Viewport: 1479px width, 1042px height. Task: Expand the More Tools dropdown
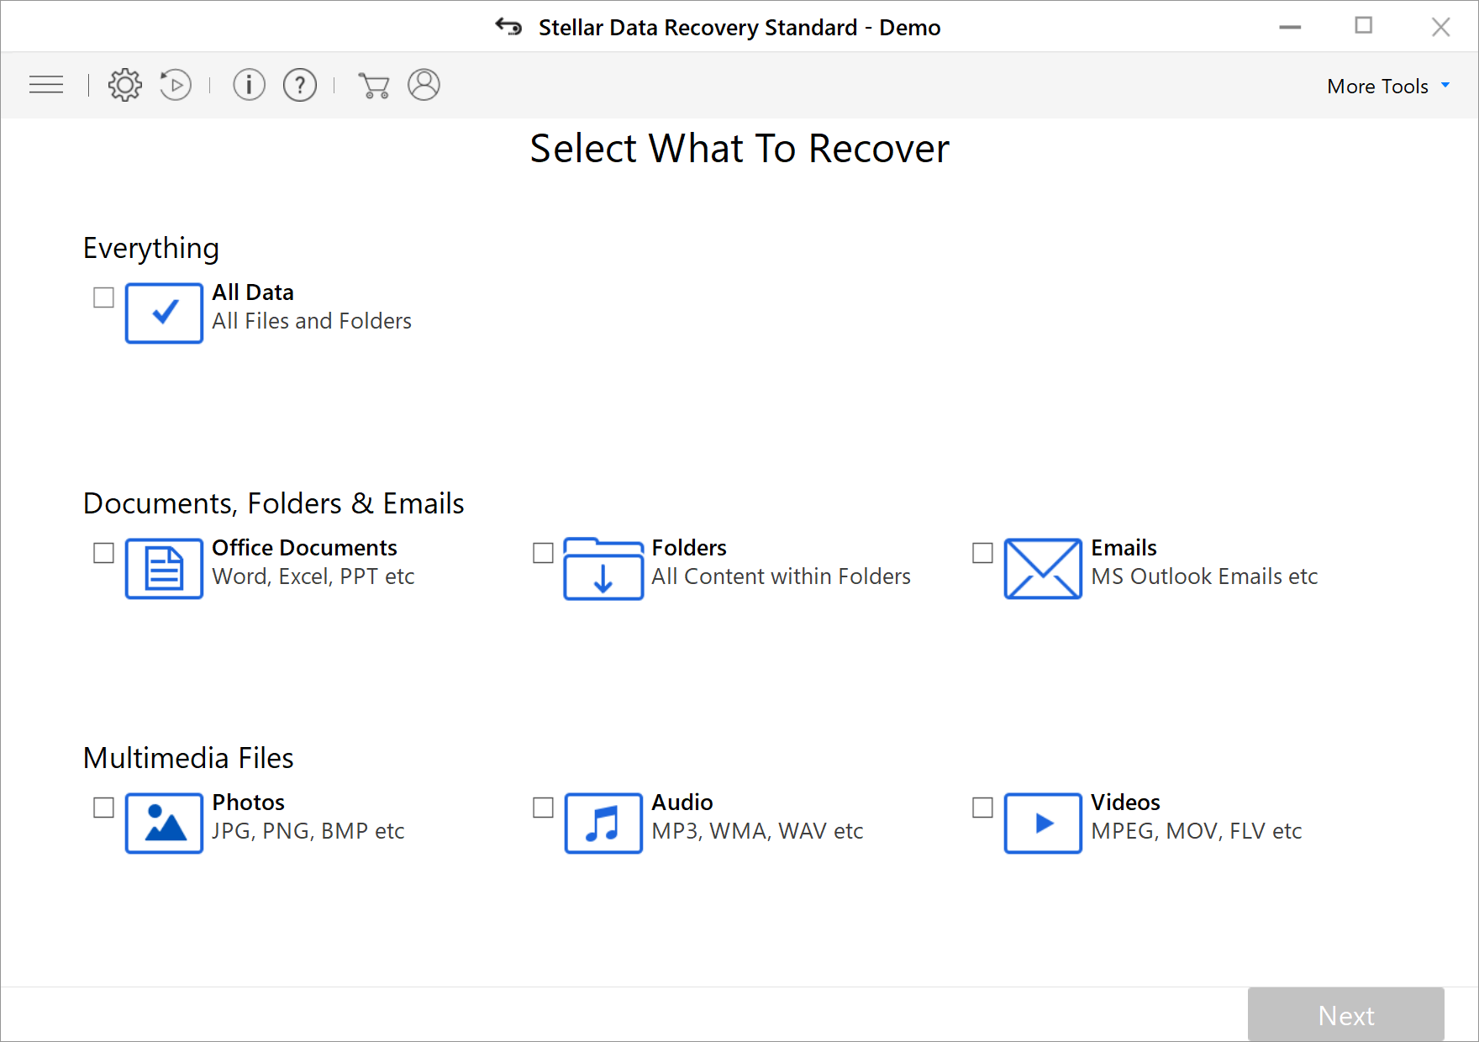tap(1388, 86)
